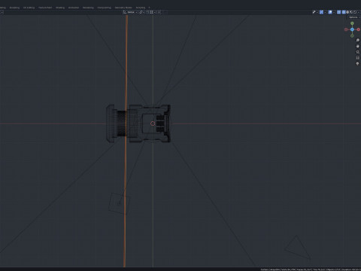Toggle X-ray mode
This screenshot has height=271, width=361.
pyautogui.click(x=338, y=12)
